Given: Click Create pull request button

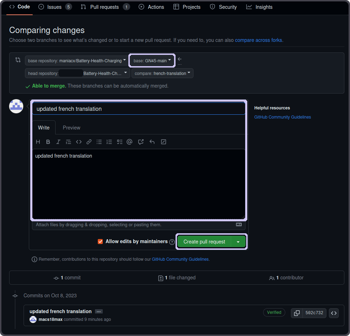Looking at the screenshot, I should coord(204,242).
